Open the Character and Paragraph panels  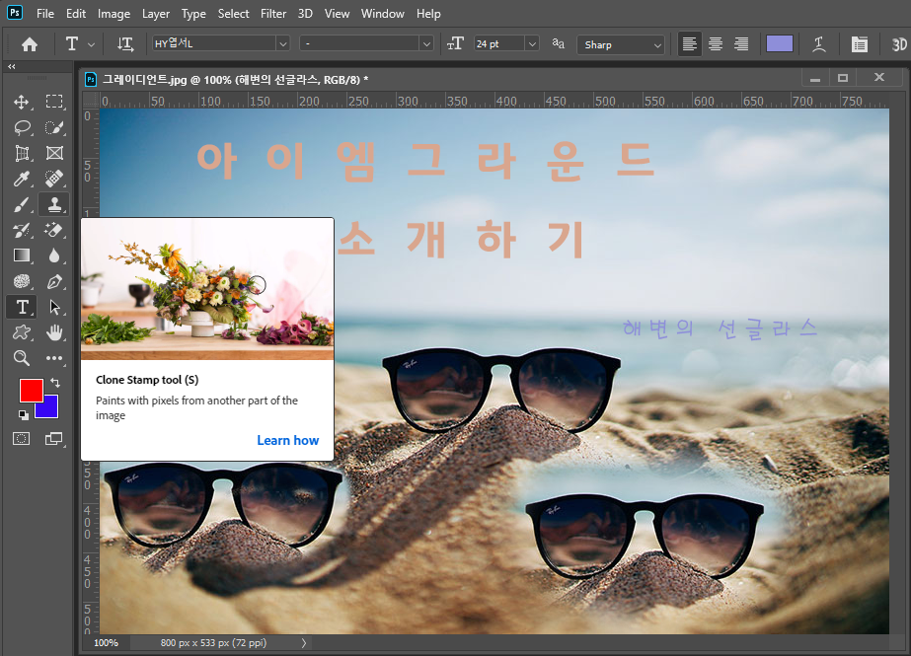coord(859,44)
